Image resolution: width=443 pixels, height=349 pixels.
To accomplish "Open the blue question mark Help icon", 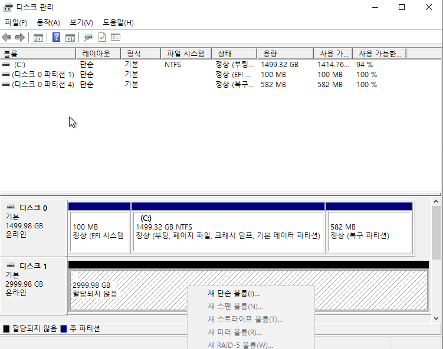I will tap(56, 37).
